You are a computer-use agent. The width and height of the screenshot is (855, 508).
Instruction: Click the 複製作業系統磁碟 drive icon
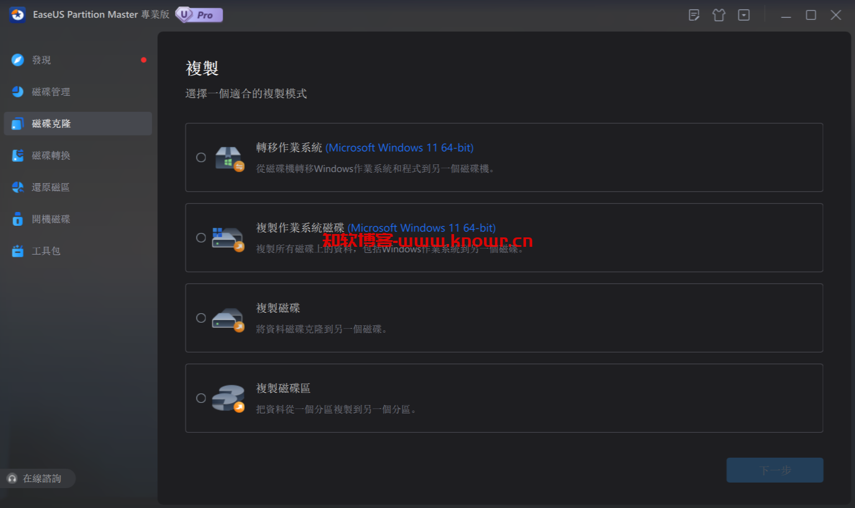(x=228, y=239)
